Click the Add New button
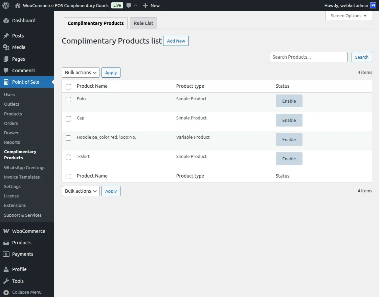Screen dimensions: 379x297 point(176,41)
